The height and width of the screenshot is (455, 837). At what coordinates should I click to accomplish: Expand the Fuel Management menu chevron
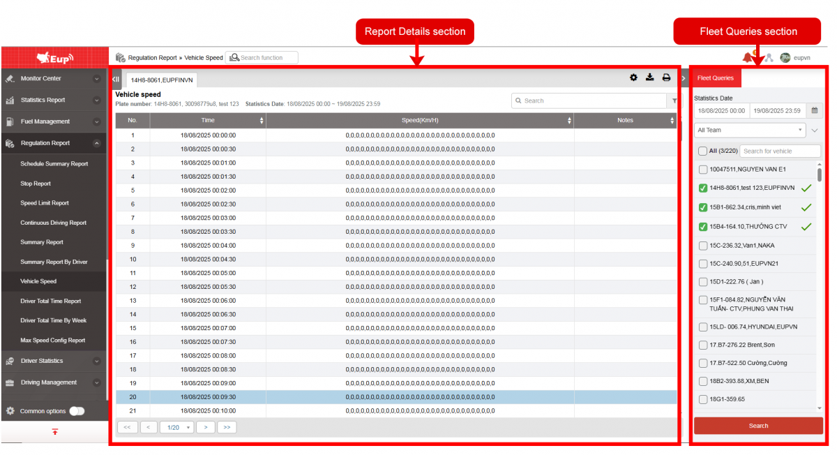96,121
